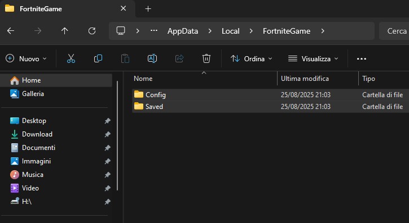Navigate back with the left arrow
Screen dimensions: 409x223
click(11, 31)
